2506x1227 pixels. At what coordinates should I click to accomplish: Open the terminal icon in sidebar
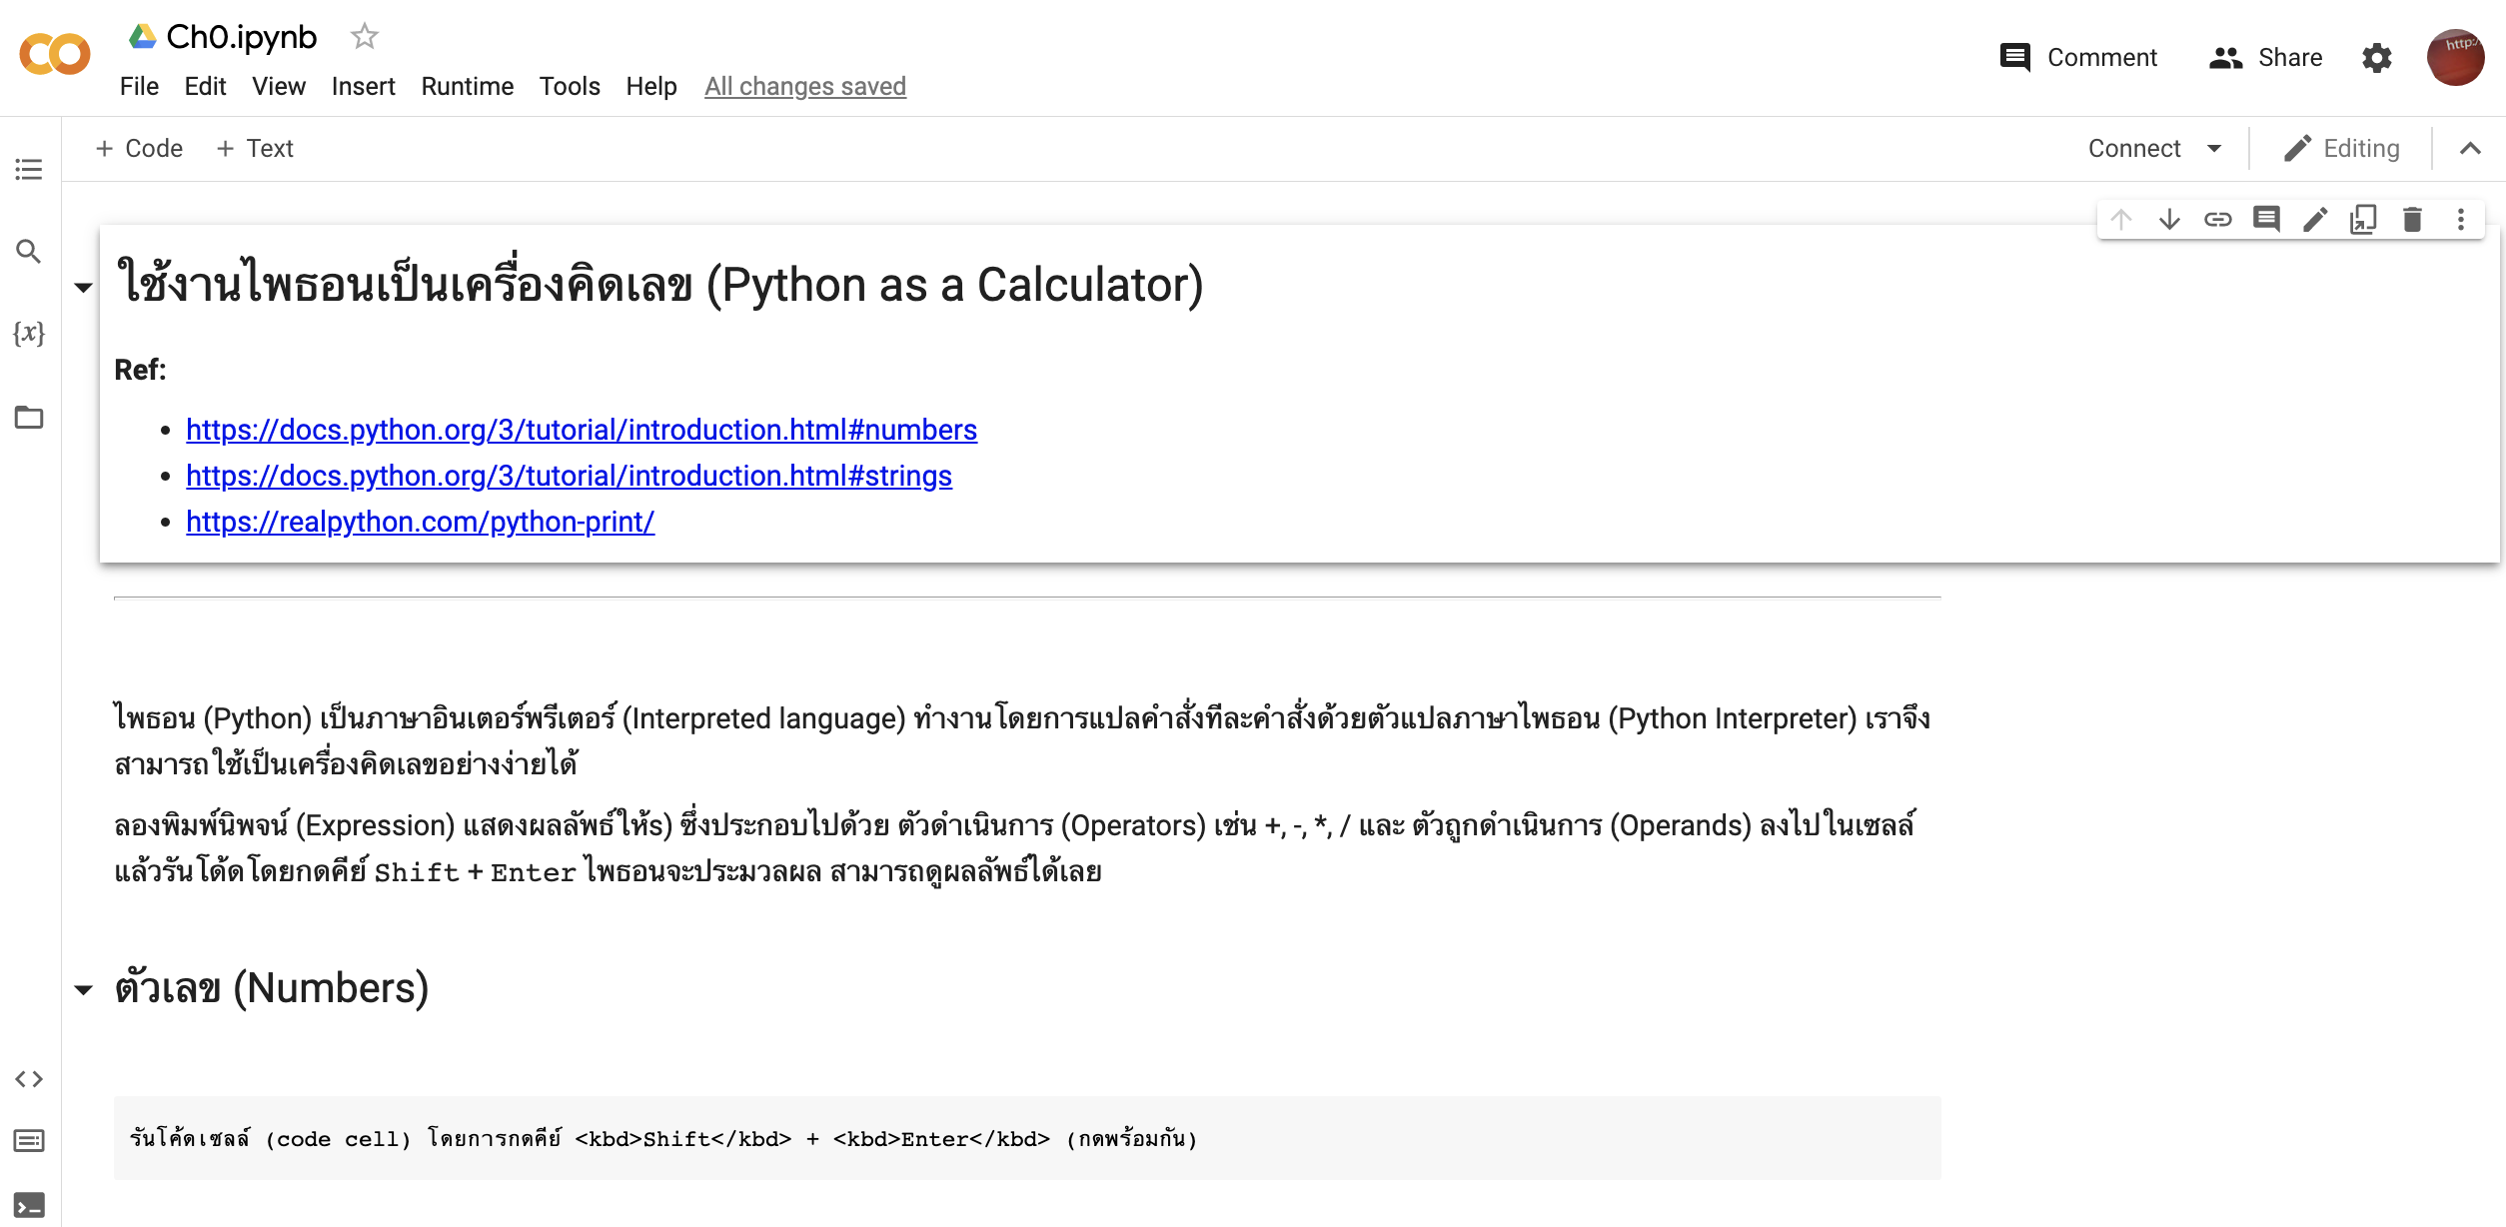coord(29,1205)
